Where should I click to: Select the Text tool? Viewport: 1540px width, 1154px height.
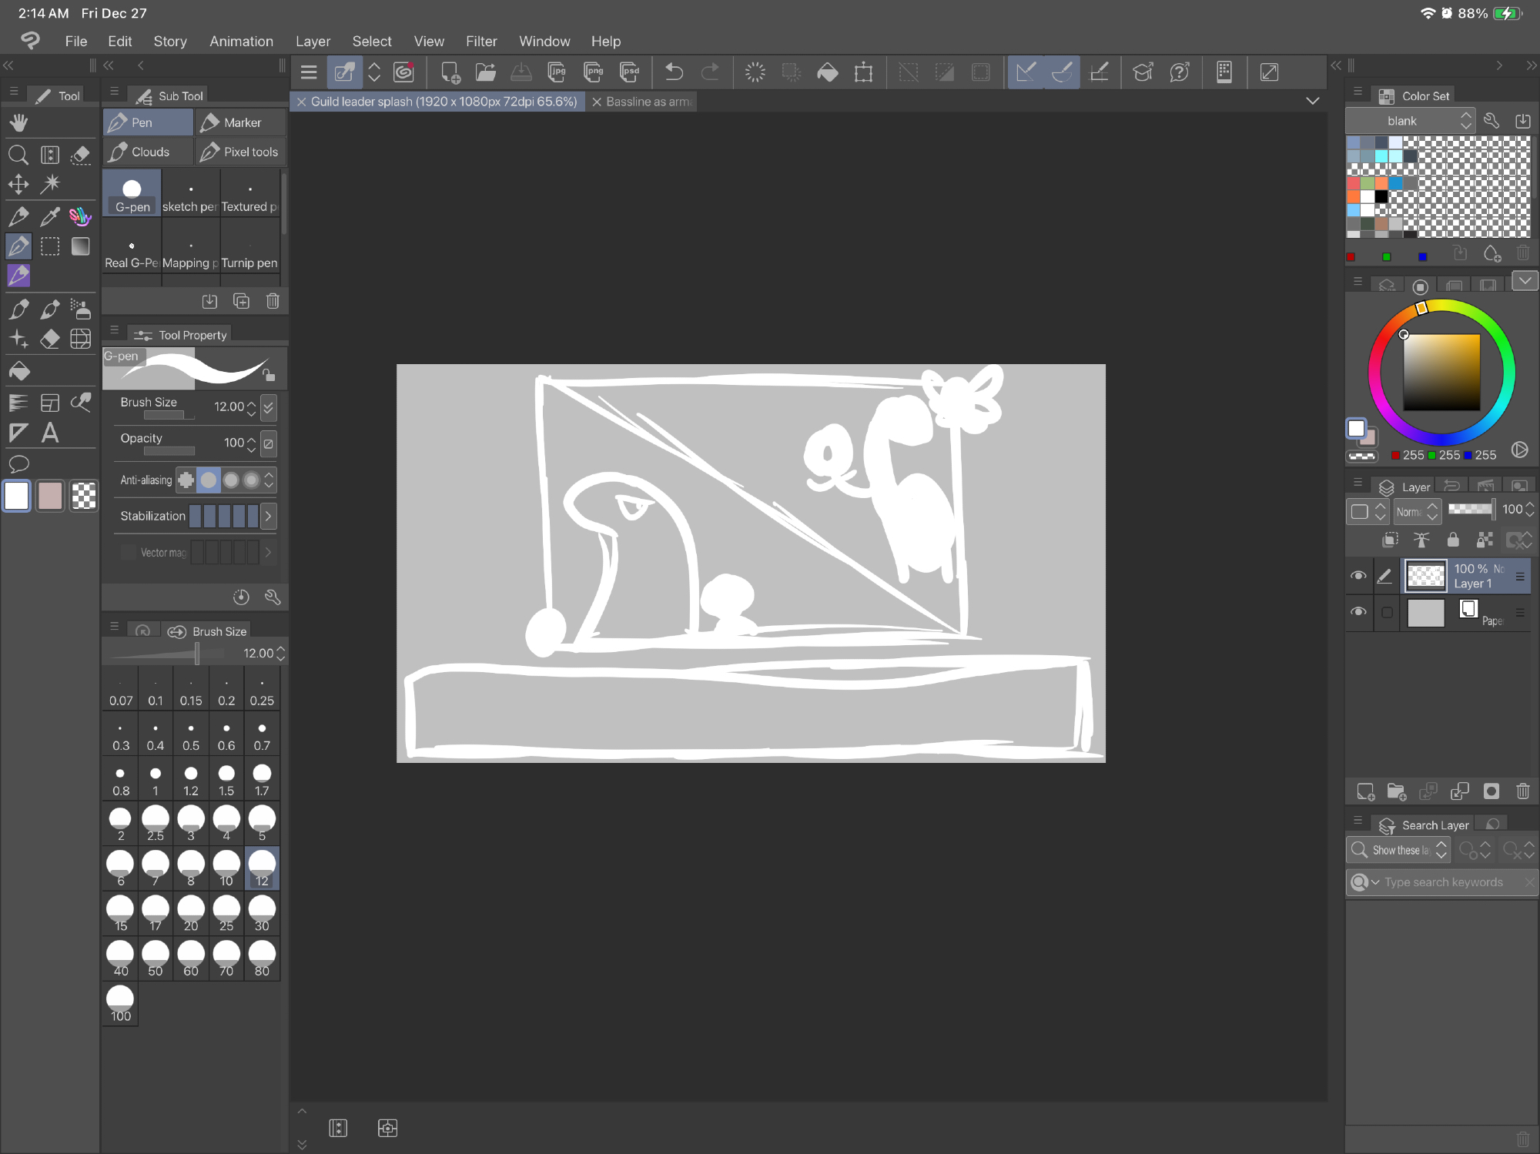pyautogui.click(x=50, y=433)
